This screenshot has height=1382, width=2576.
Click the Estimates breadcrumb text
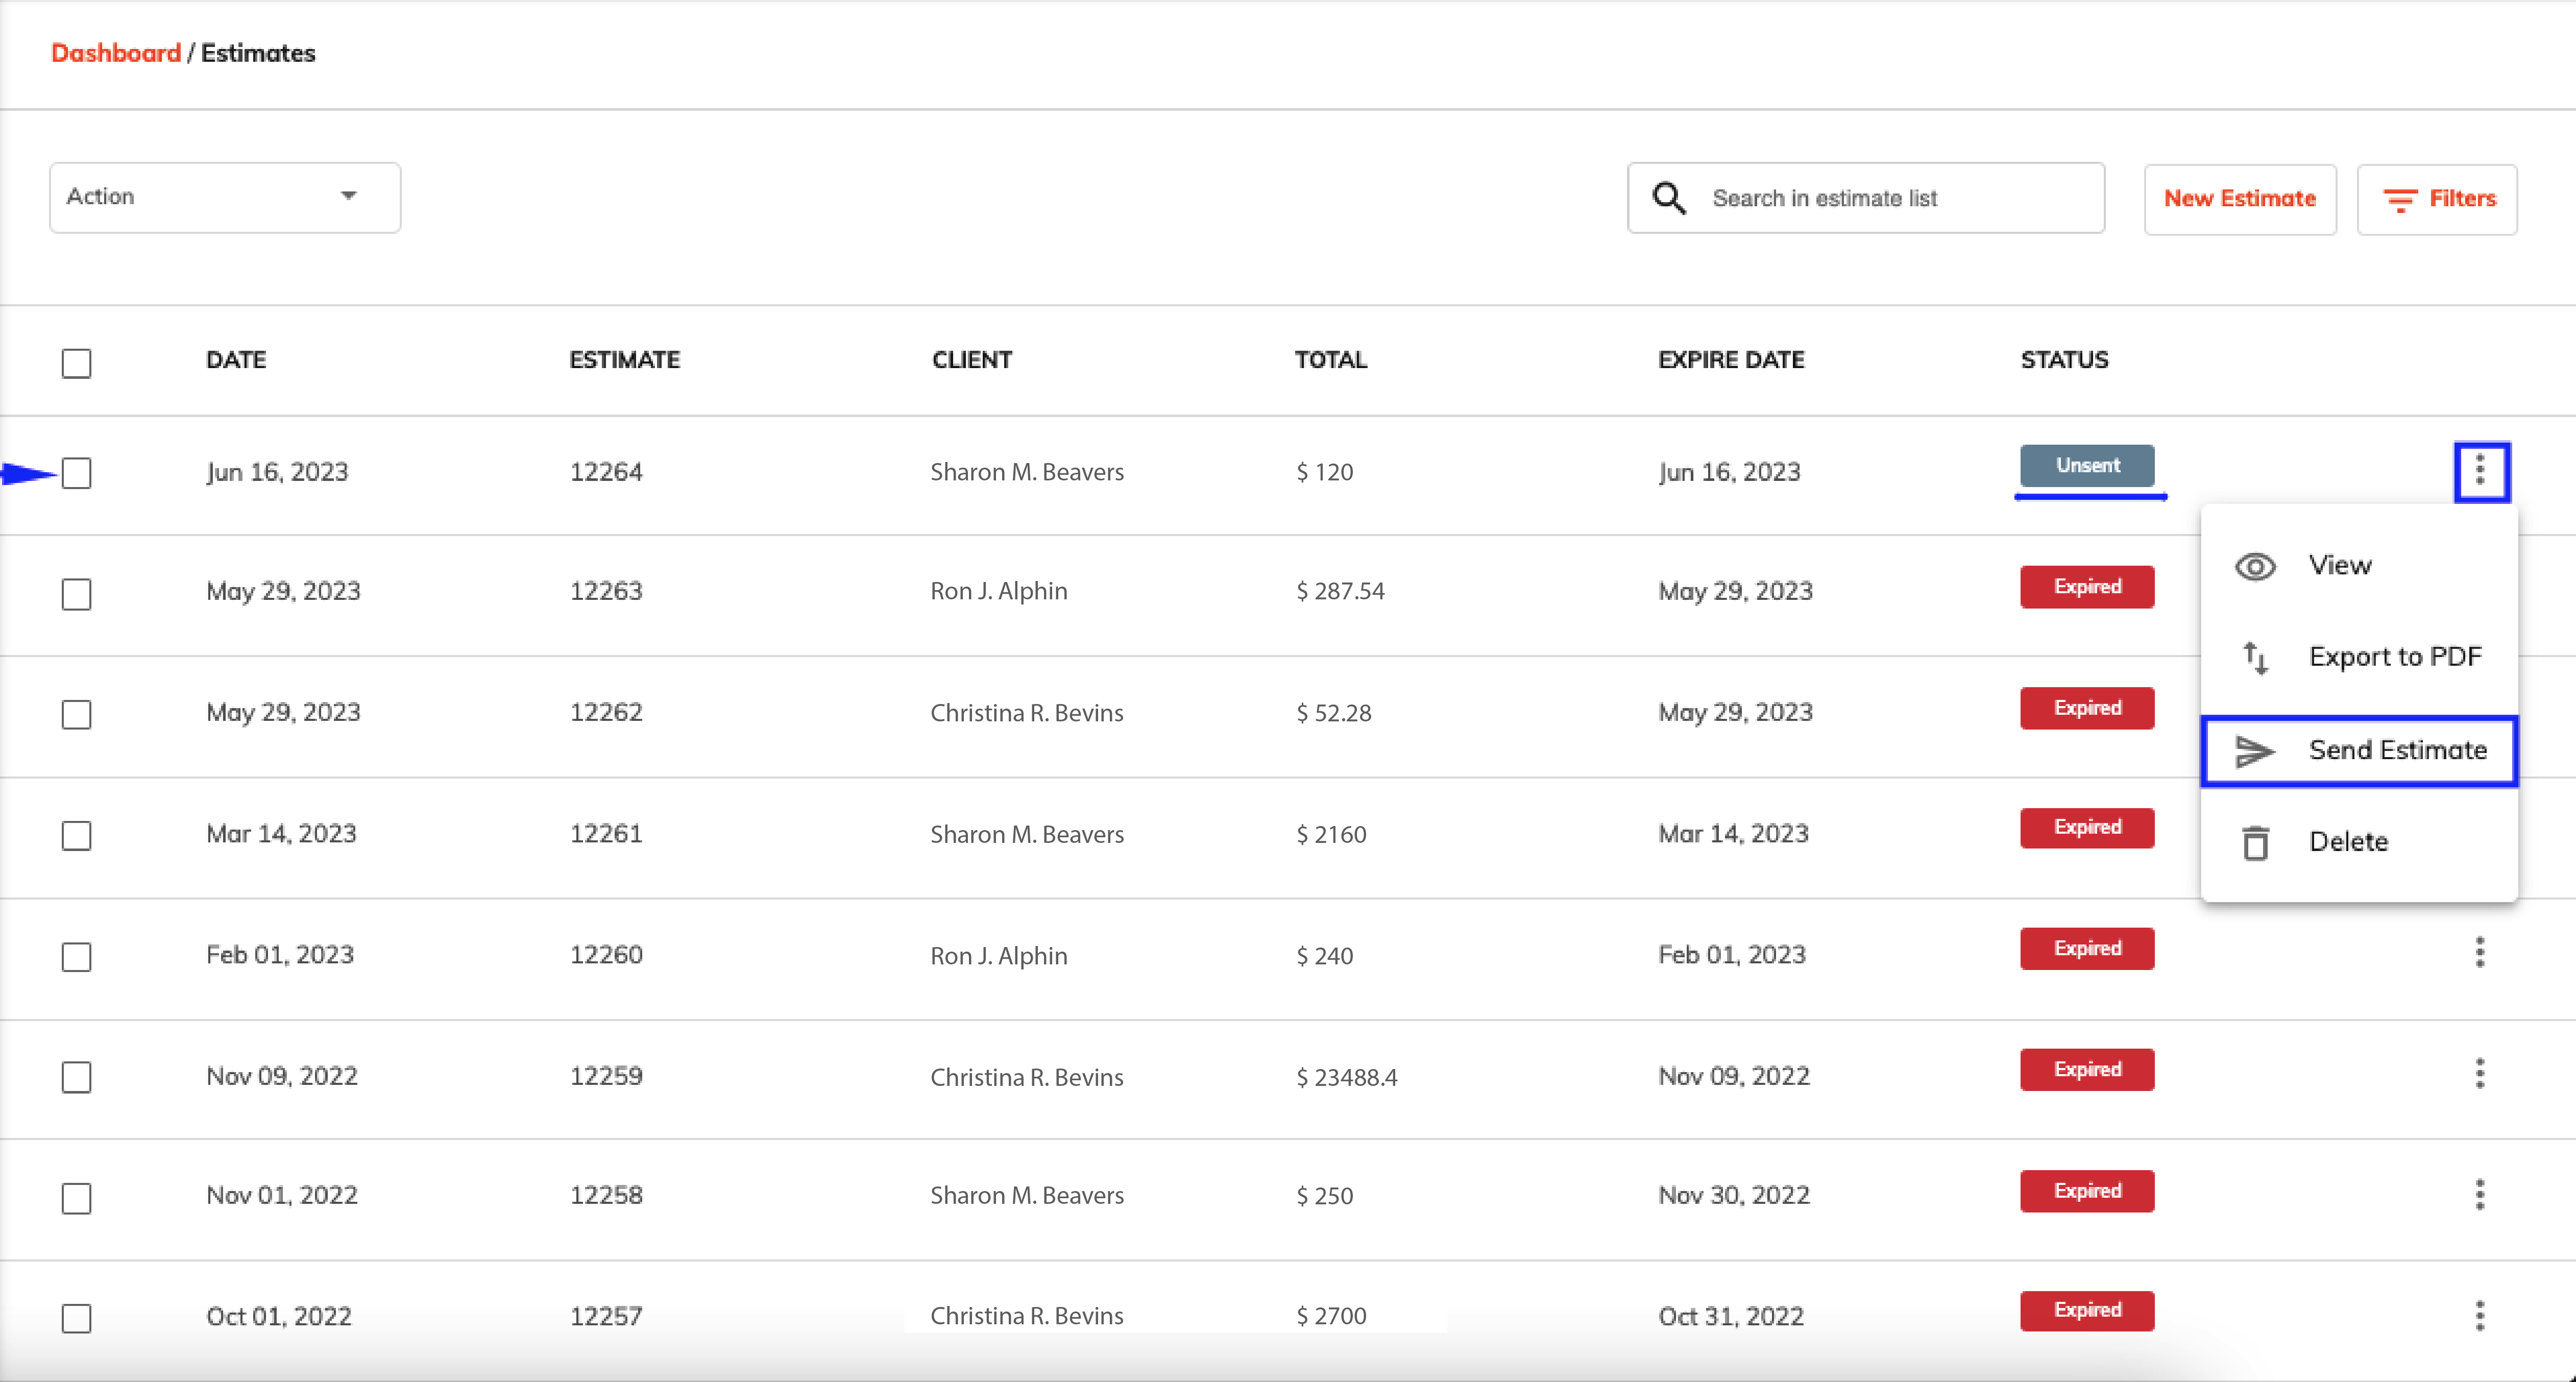[x=258, y=53]
